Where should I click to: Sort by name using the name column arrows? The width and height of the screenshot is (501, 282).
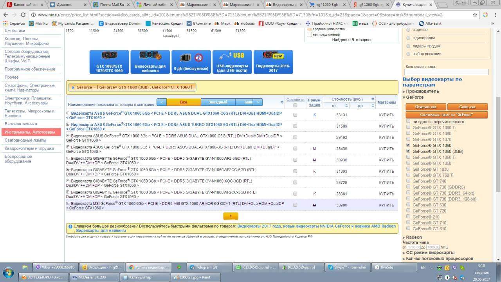[x=282, y=102]
